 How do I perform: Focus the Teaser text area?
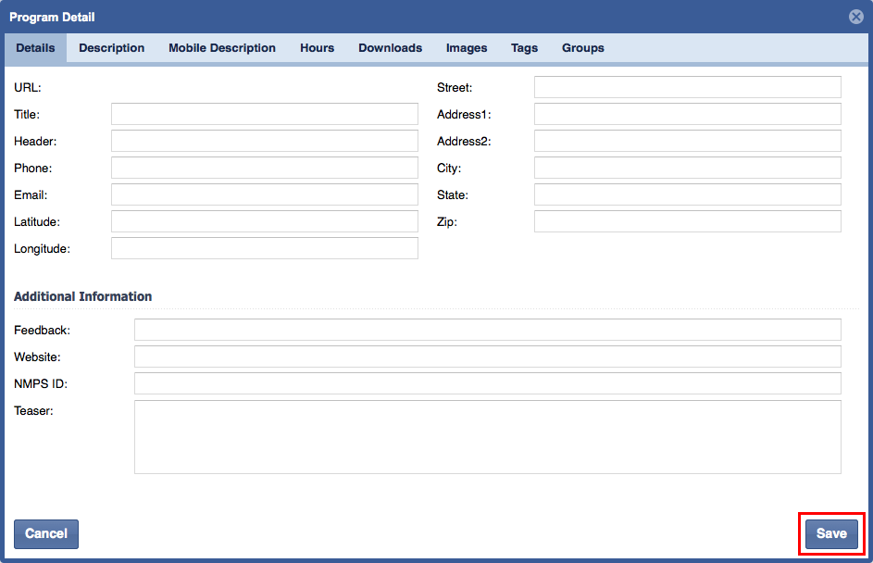click(487, 437)
